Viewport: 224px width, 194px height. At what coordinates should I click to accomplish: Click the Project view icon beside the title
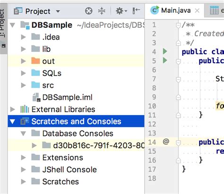click(x=18, y=11)
